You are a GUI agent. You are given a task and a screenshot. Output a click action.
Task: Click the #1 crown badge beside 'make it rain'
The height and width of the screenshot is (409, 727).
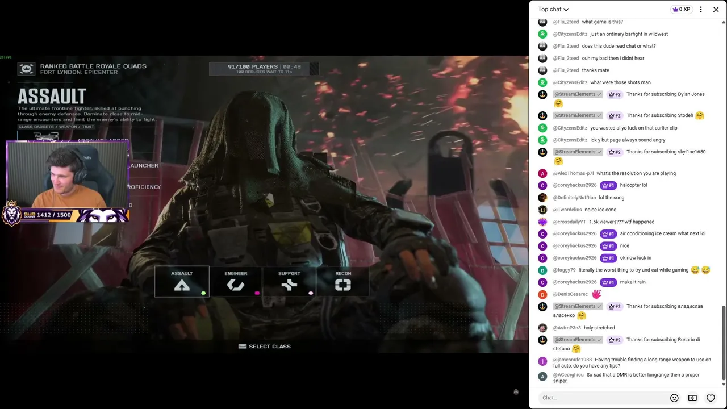pyautogui.click(x=608, y=282)
